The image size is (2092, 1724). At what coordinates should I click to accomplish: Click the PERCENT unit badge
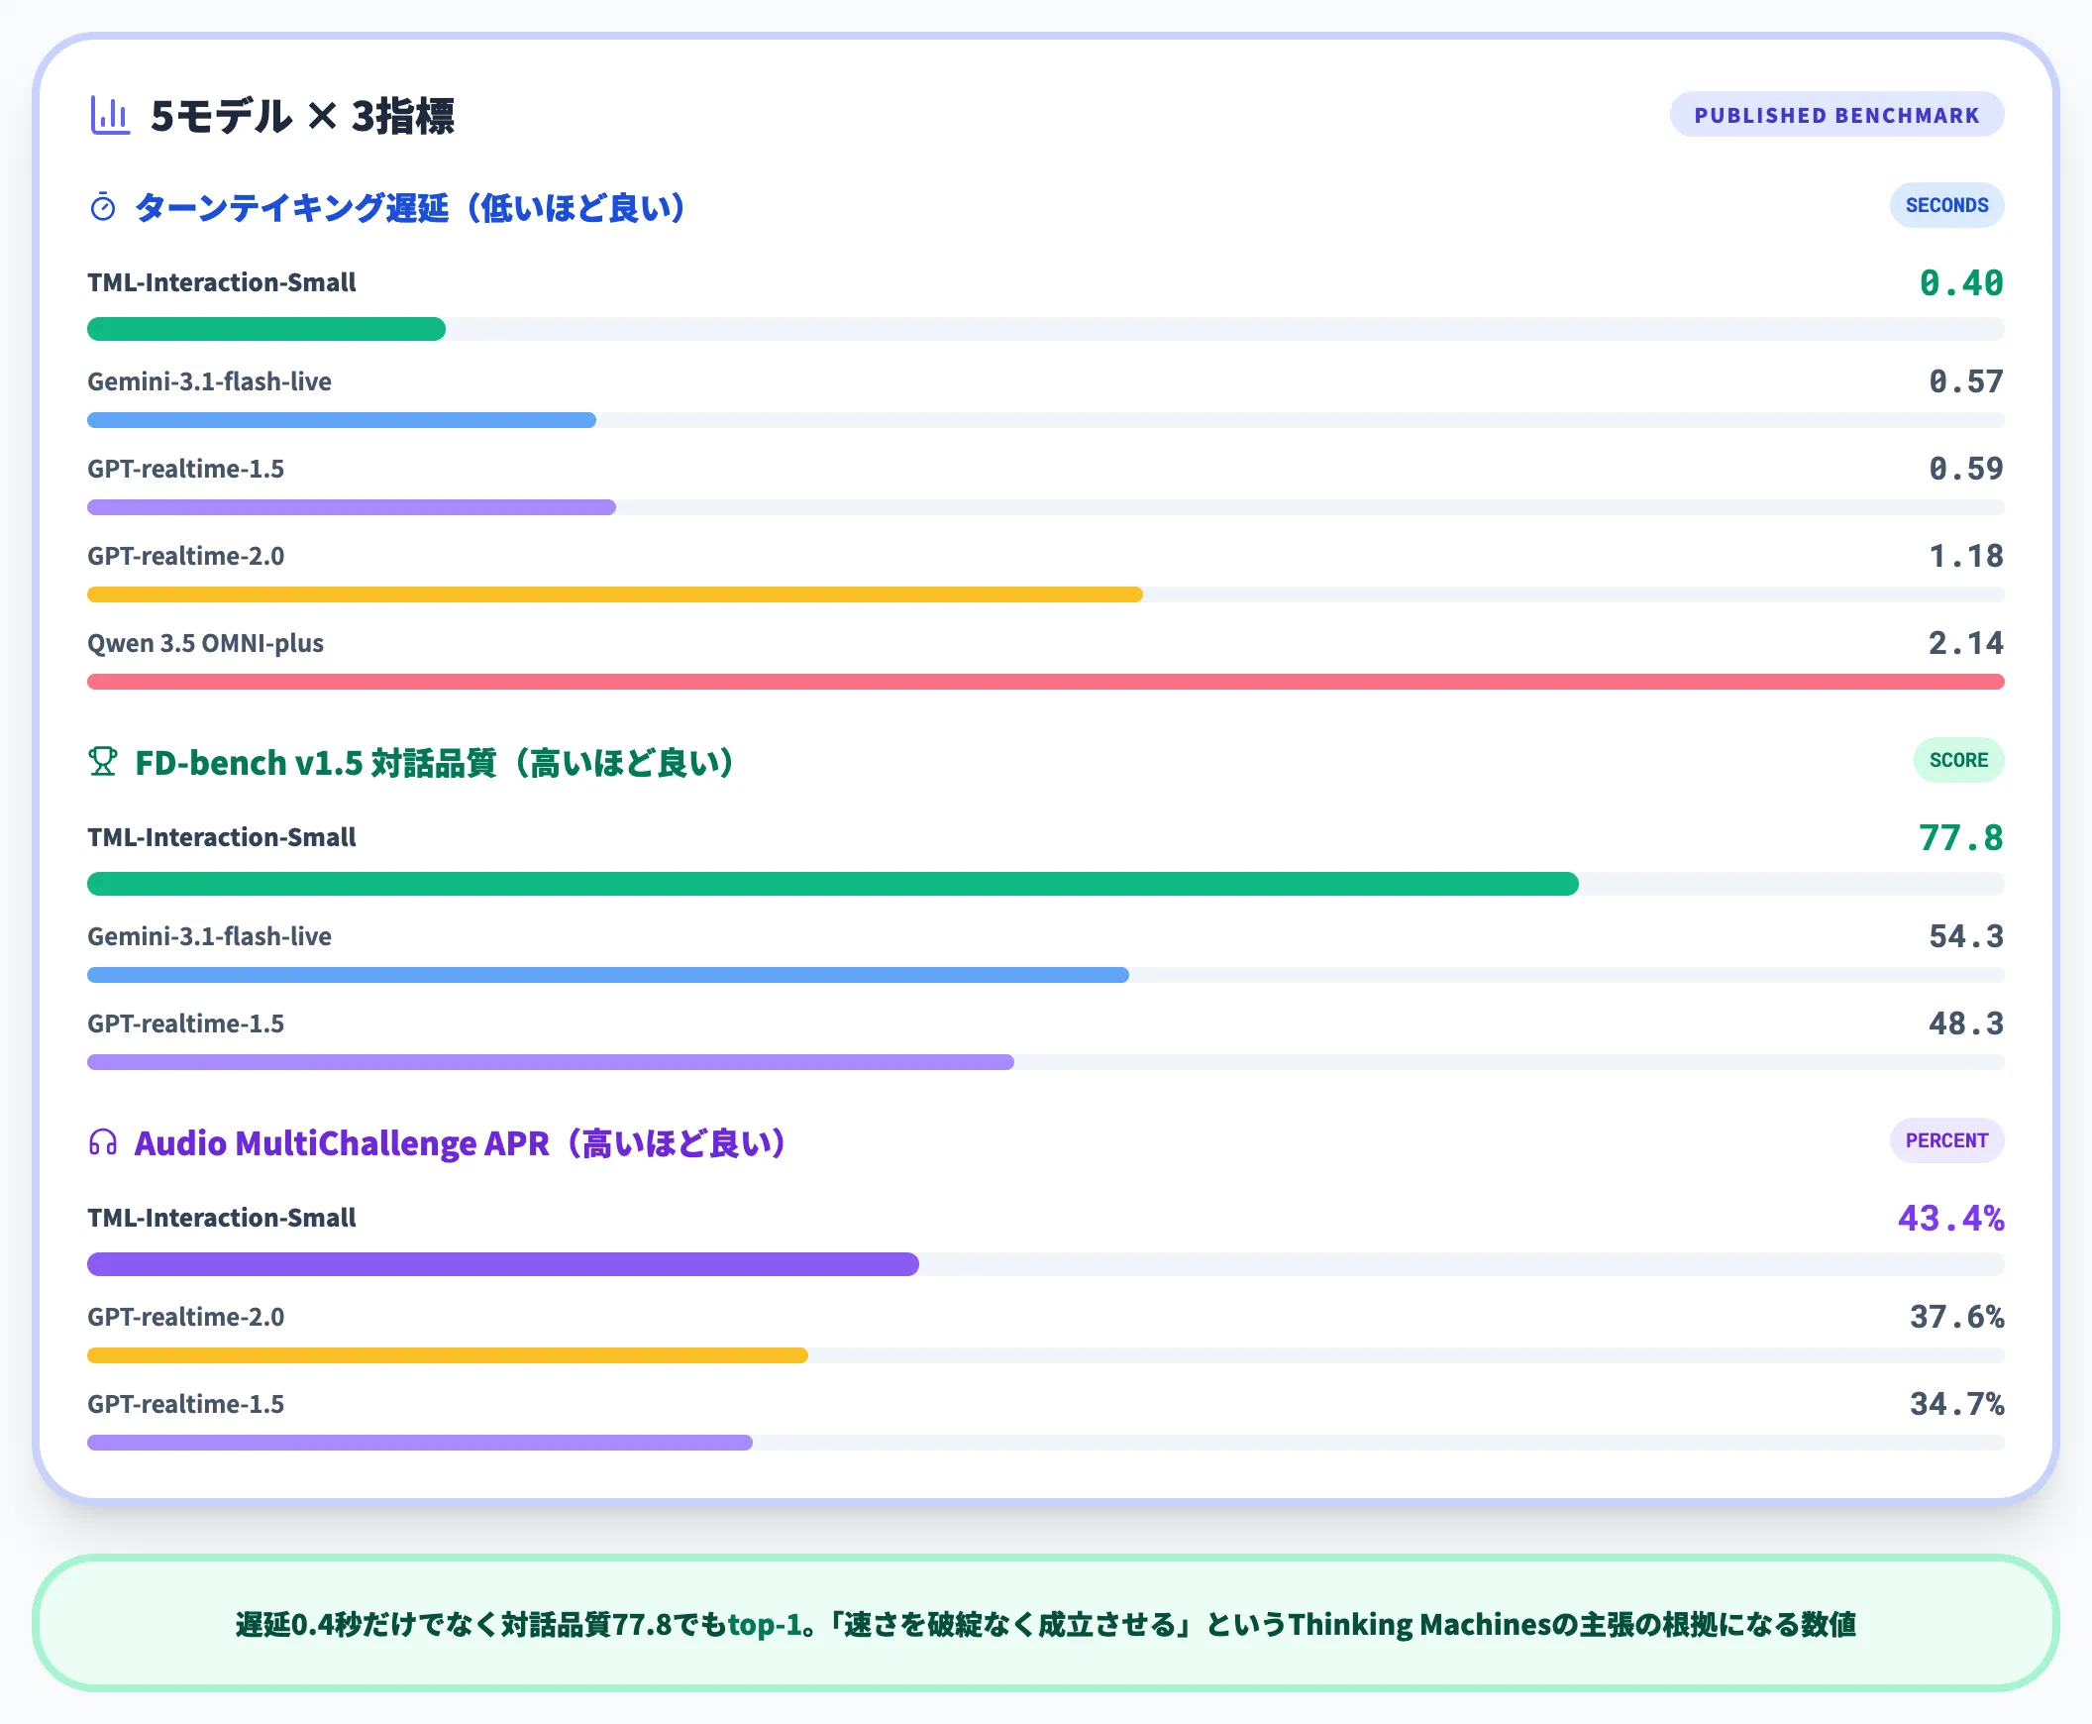click(1947, 1141)
